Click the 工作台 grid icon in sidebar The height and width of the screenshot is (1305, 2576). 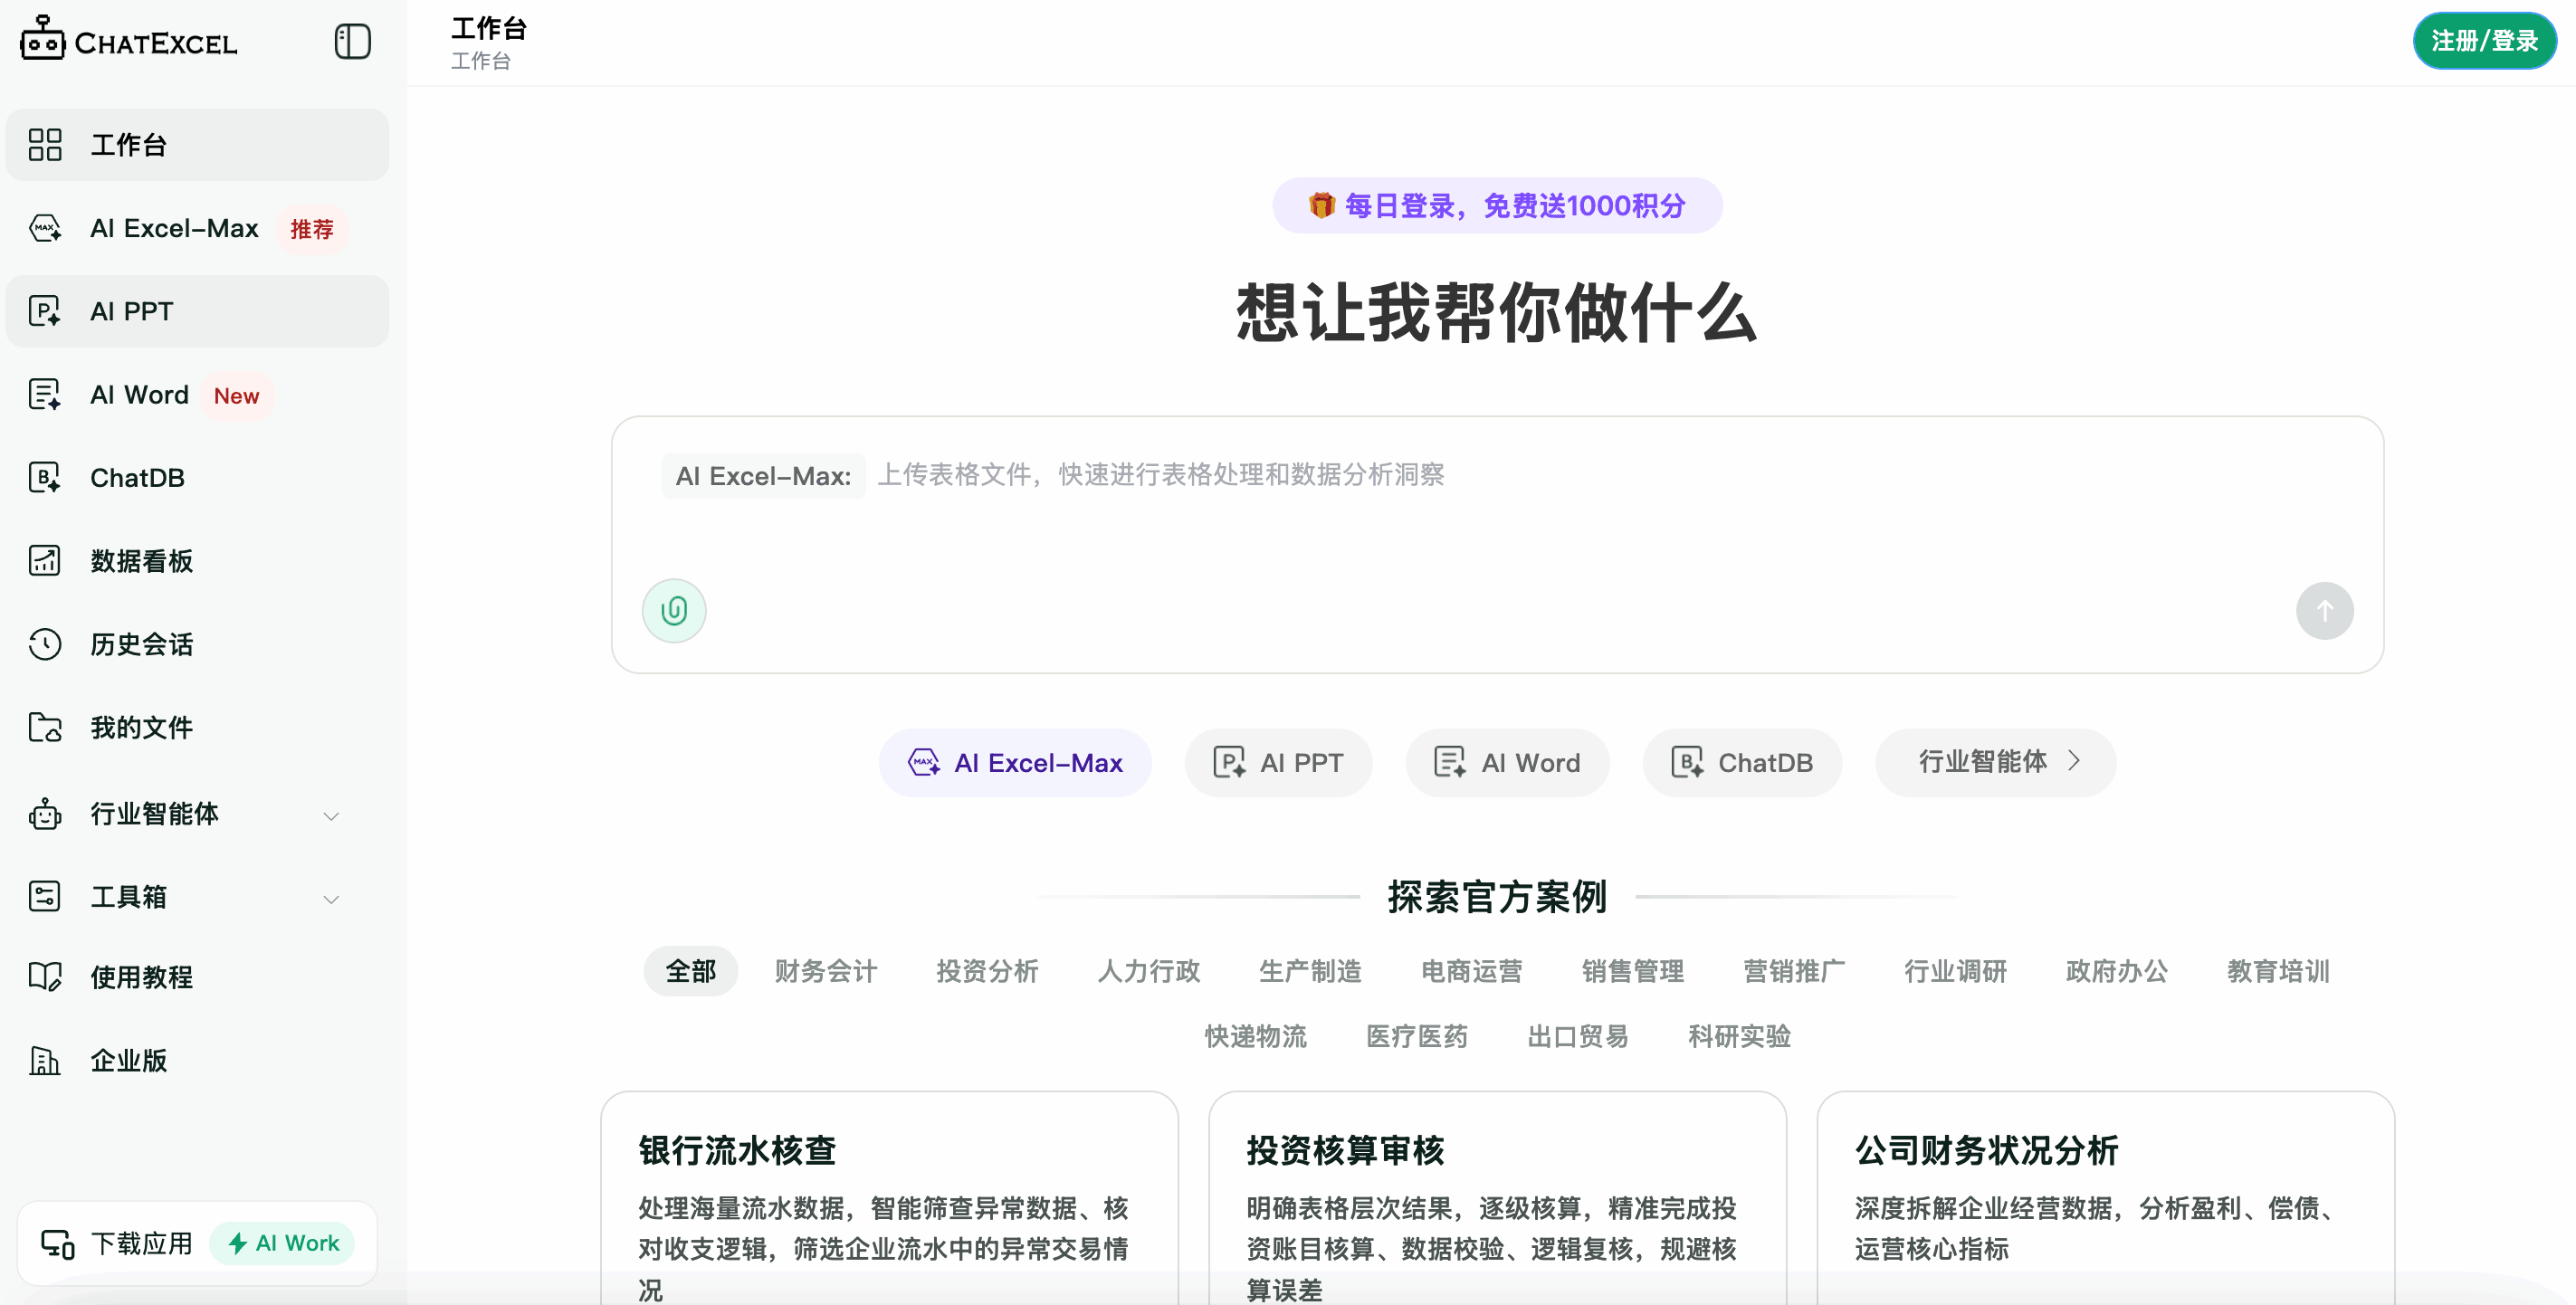pos(45,145)
